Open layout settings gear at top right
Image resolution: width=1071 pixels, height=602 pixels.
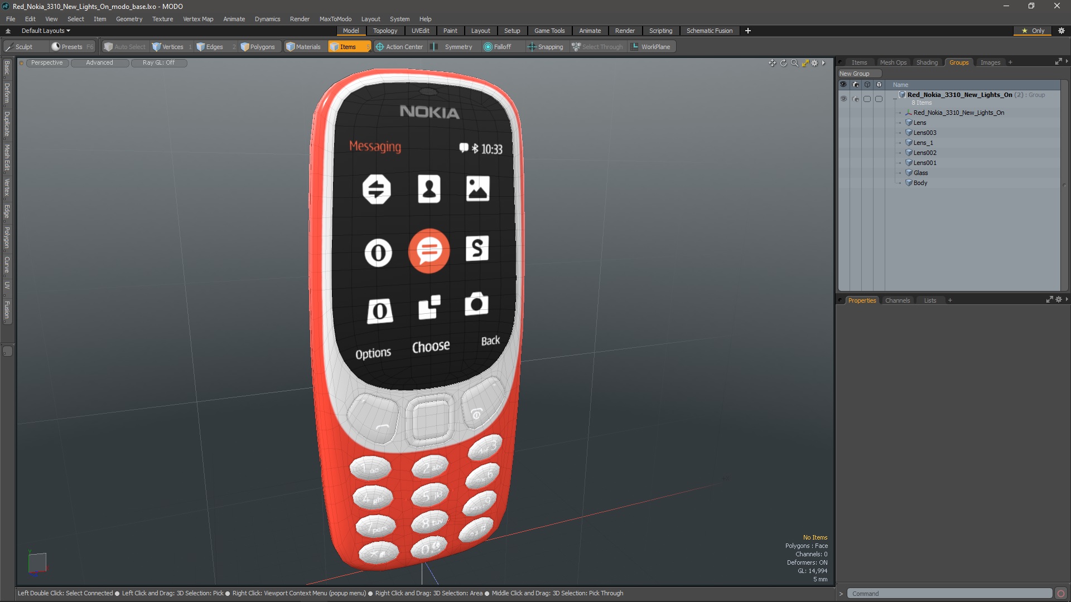click(1062, 31)
